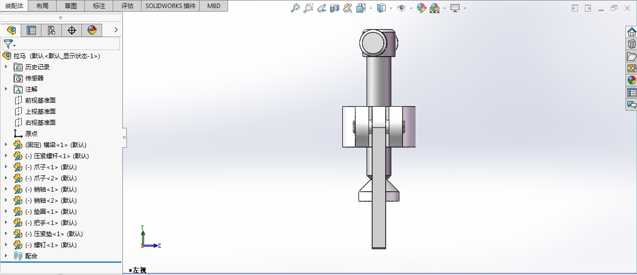Viewport: 637px width, 275px height.
Task: Expand the Display Style dropdown arrow
Action: [x=391, y=8]
